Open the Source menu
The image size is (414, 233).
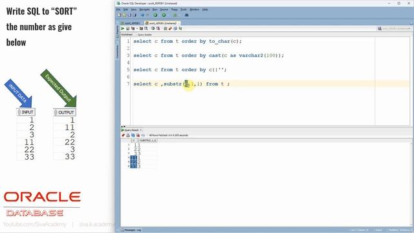click(164, 10)
